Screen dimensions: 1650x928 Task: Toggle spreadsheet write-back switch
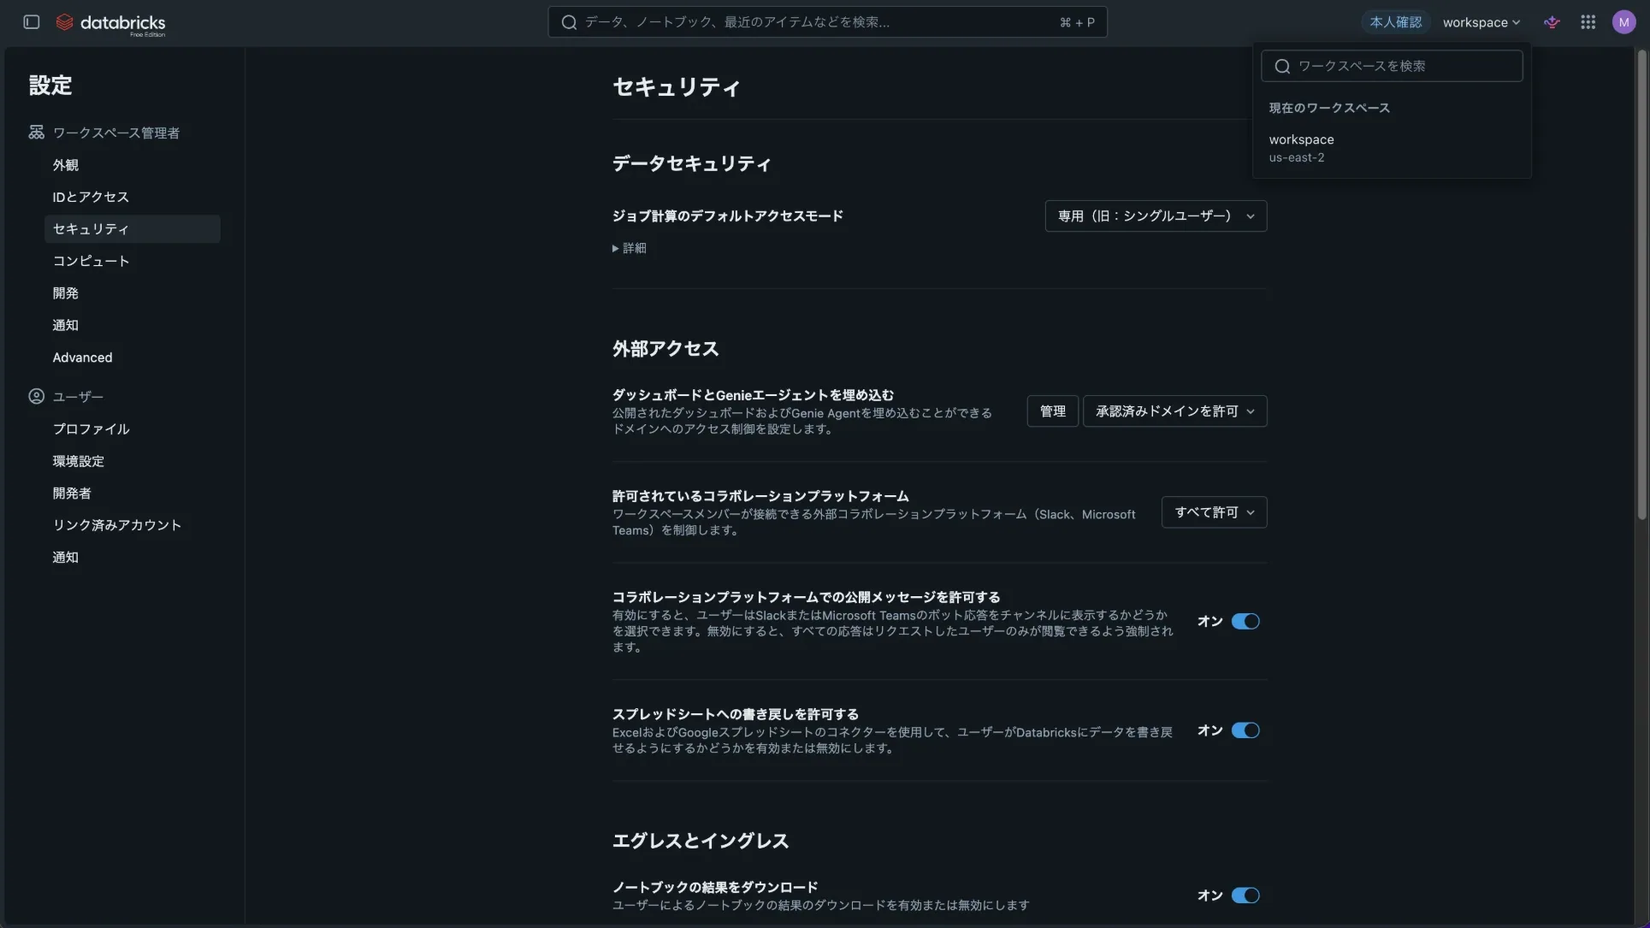tap(1245, 730)
